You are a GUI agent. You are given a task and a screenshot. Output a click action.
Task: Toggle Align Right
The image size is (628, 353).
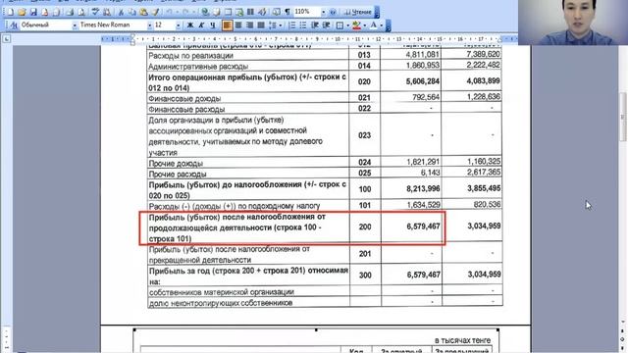coord(249,25)
